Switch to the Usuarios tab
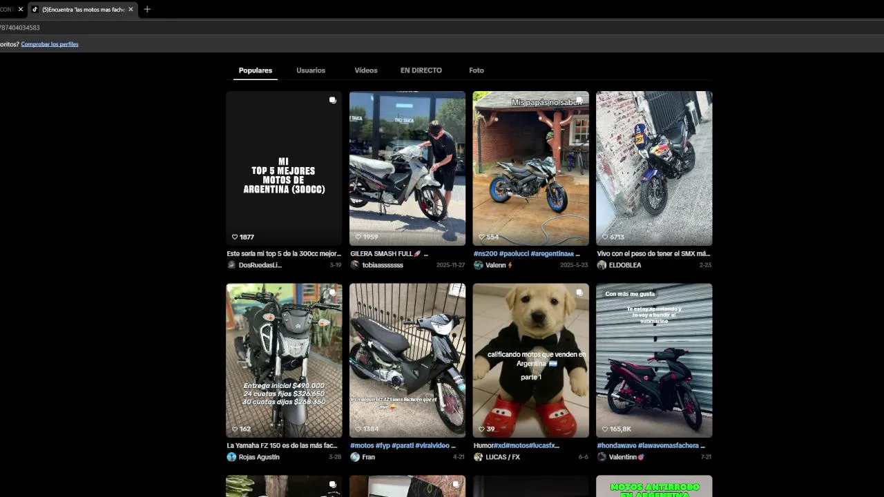Viewport: 884px width, 497px height. pos(311,70)
